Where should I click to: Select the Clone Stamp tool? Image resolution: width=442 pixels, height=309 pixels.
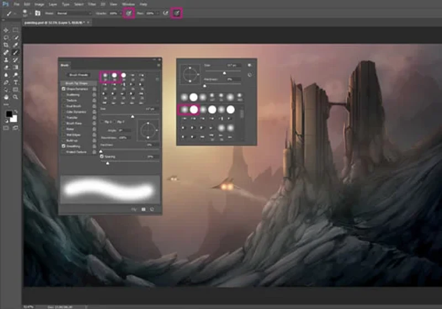6,60
